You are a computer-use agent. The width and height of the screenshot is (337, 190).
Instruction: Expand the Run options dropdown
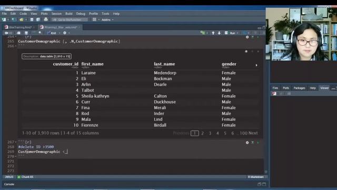[237, 33]
